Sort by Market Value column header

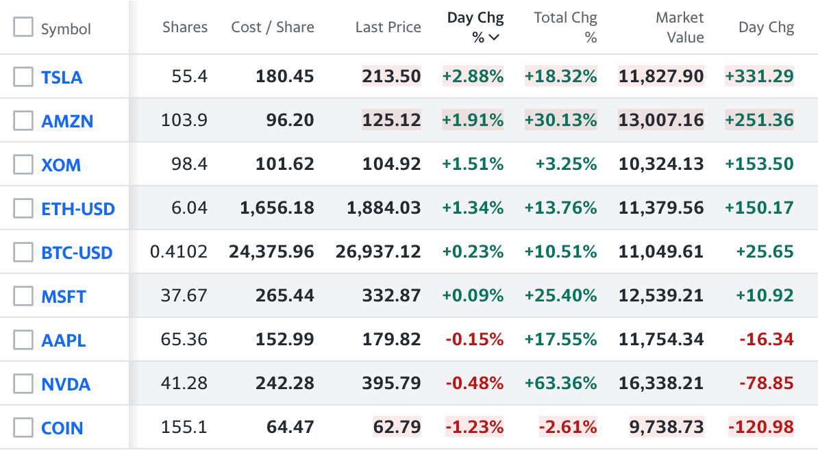(x=680, y=27)
